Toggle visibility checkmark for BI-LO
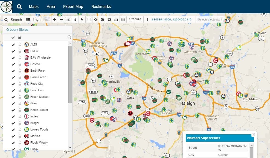The height and width of the screenshot is (158, 270). pyautogui.click(x=13, y=51)
